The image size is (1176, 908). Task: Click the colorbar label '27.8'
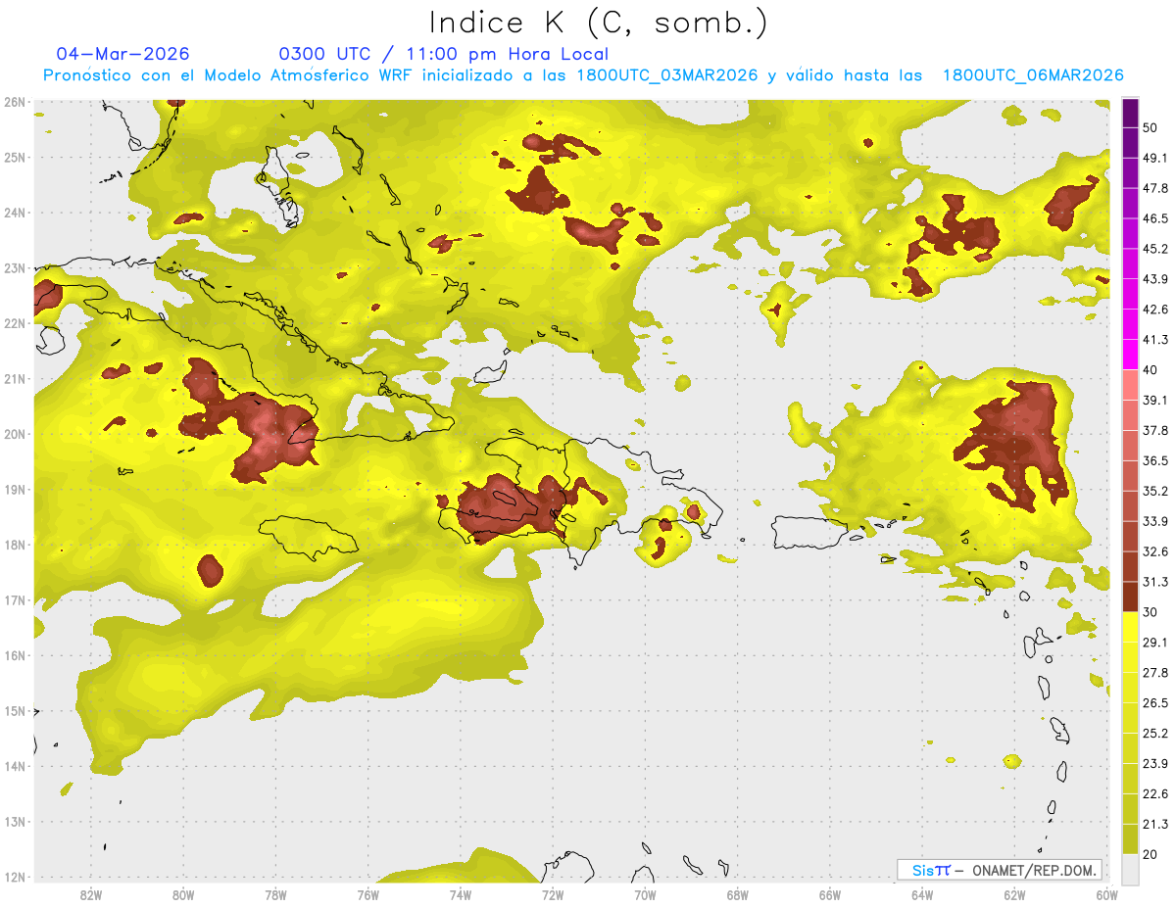coord(1155,673)
